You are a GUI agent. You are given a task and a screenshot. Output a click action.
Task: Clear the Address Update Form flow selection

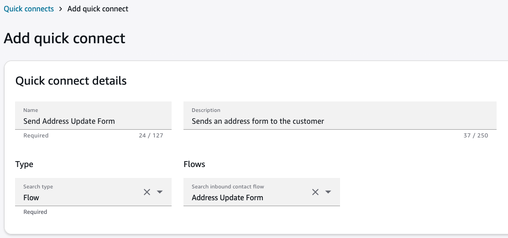point(315,192)
